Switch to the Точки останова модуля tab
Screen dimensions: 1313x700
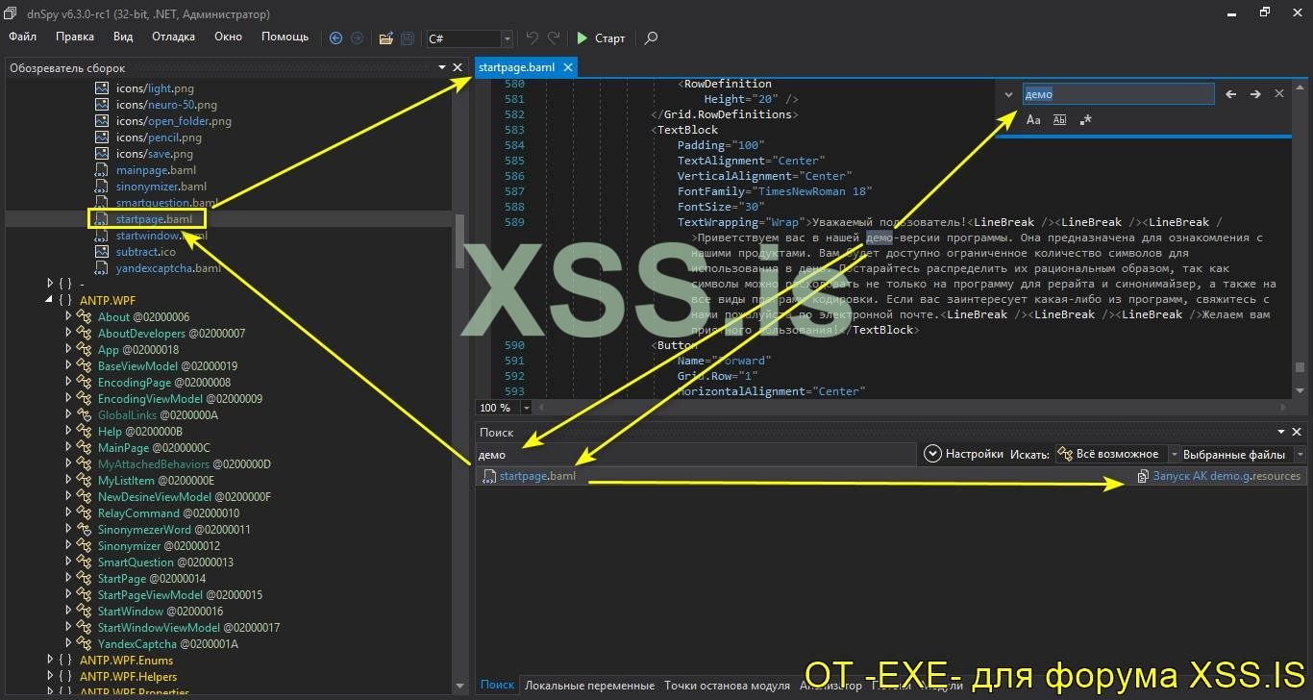pos(727,686)
